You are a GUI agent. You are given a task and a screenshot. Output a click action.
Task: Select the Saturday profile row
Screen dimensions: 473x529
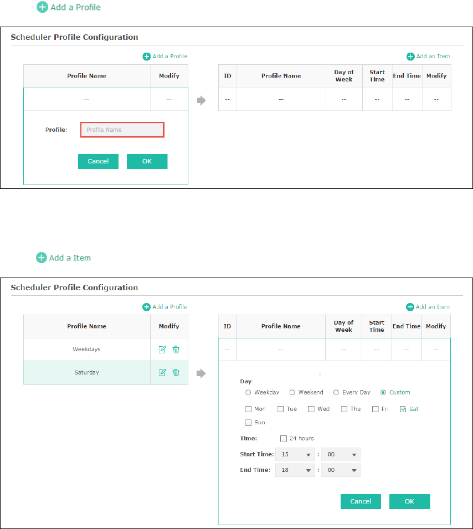[x=106, y=372]
